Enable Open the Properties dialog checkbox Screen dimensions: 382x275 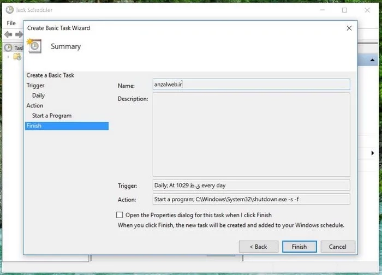(x=120, y=215)
